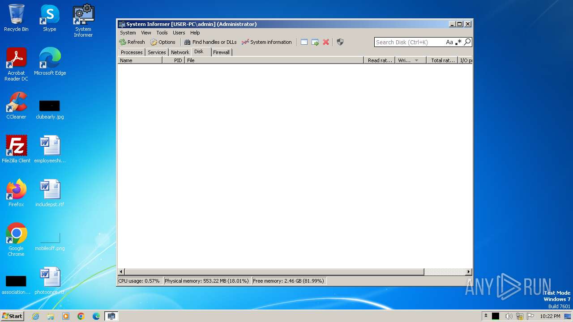Click the find window and thread icon
Image resolution: width=573 pixels, height=322 pixels.
point(315,42)
